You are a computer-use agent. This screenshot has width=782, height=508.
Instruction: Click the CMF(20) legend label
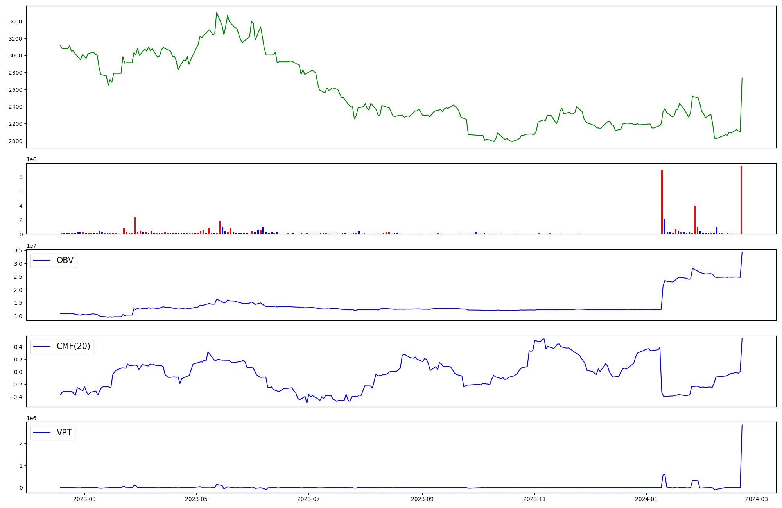73,347
